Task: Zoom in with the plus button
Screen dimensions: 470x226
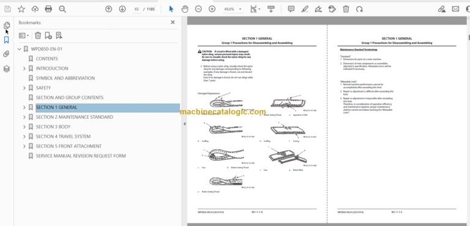Action: point(212,9)
